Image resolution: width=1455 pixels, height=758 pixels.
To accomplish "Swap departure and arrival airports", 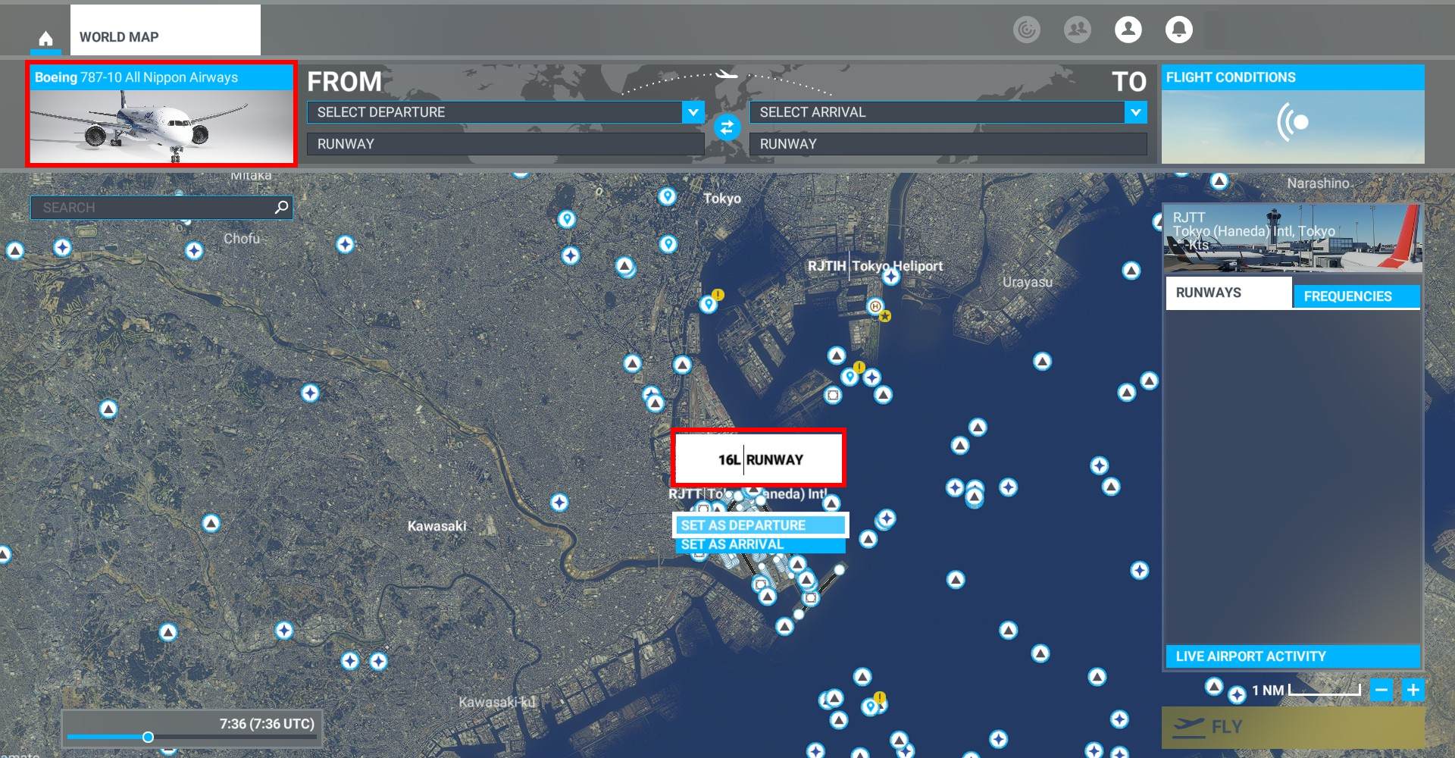I will tap(727, 127).
